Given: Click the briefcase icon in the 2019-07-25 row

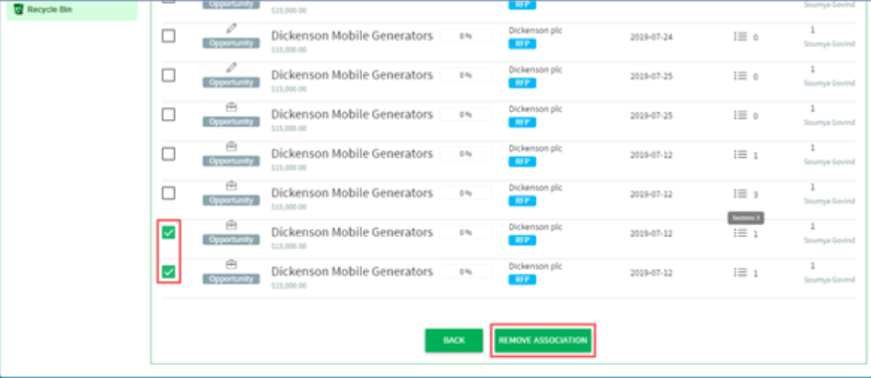Looking at the screenshot, I should pos(232,107).
